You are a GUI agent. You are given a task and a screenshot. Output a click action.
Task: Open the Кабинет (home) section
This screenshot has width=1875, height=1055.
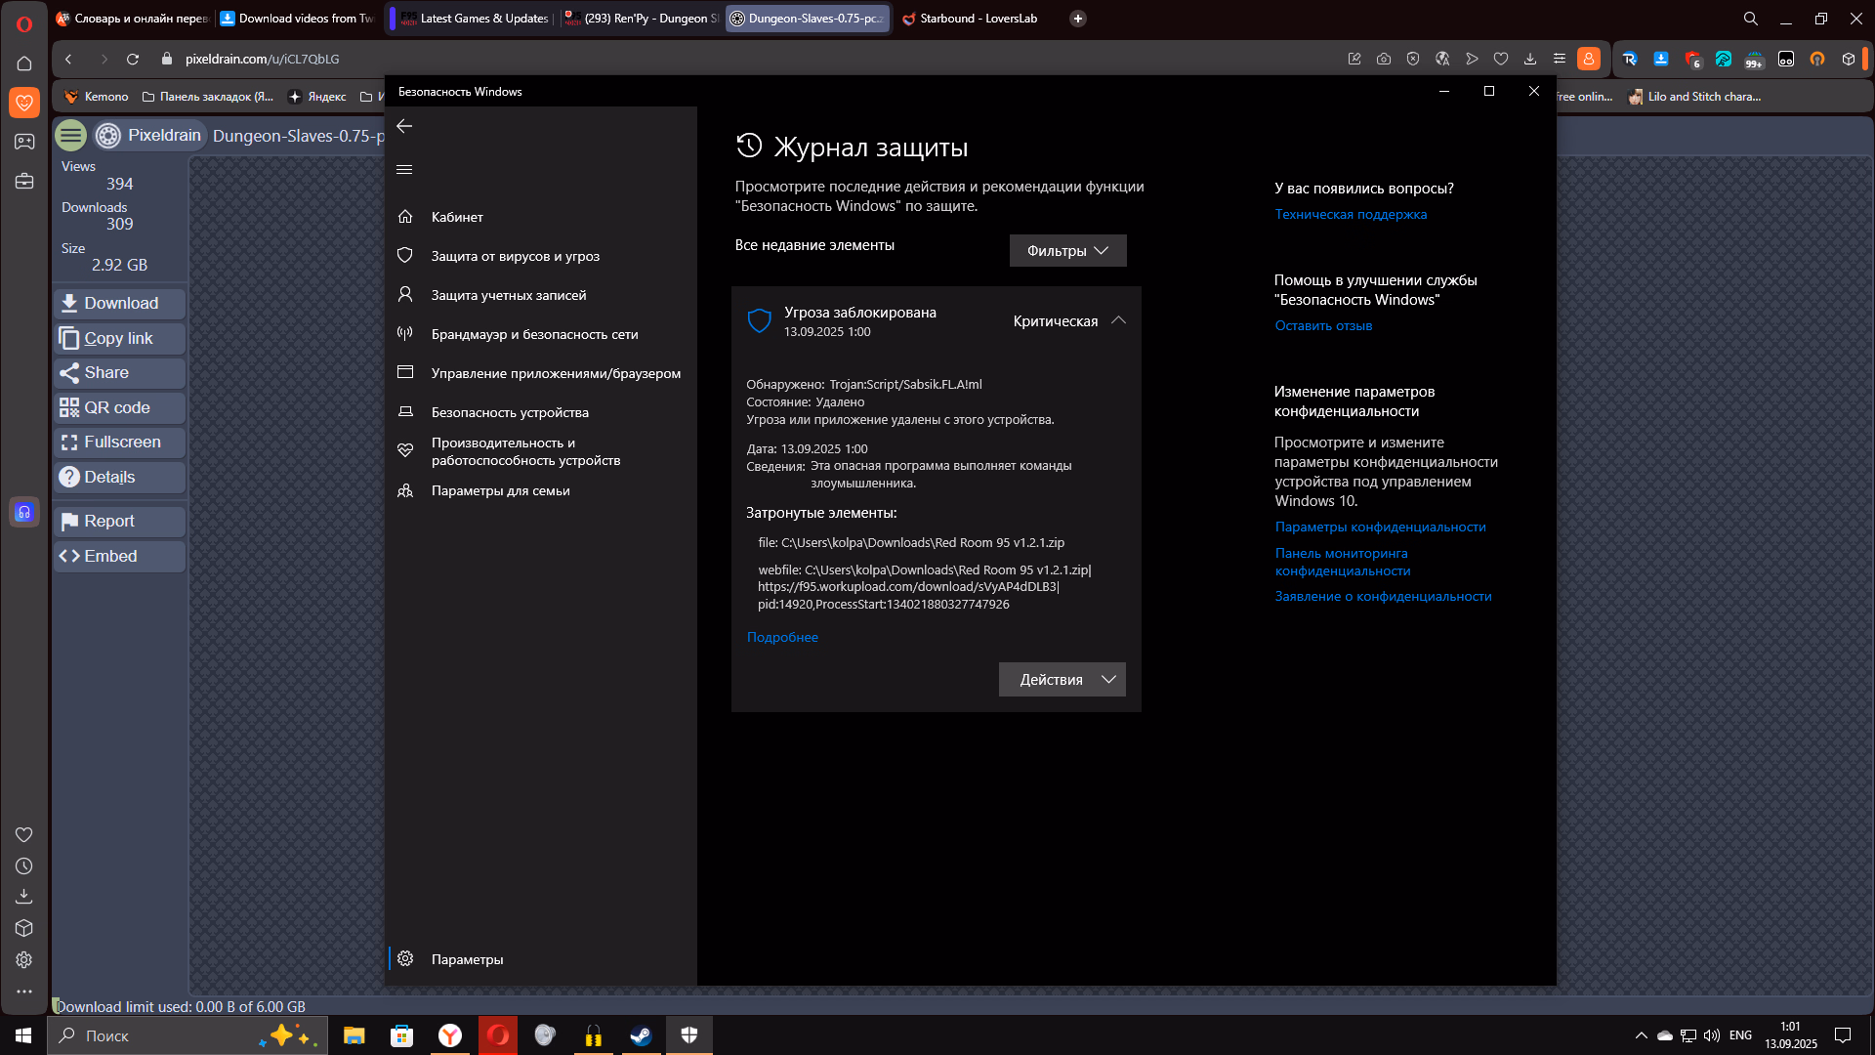coord(457,217)
